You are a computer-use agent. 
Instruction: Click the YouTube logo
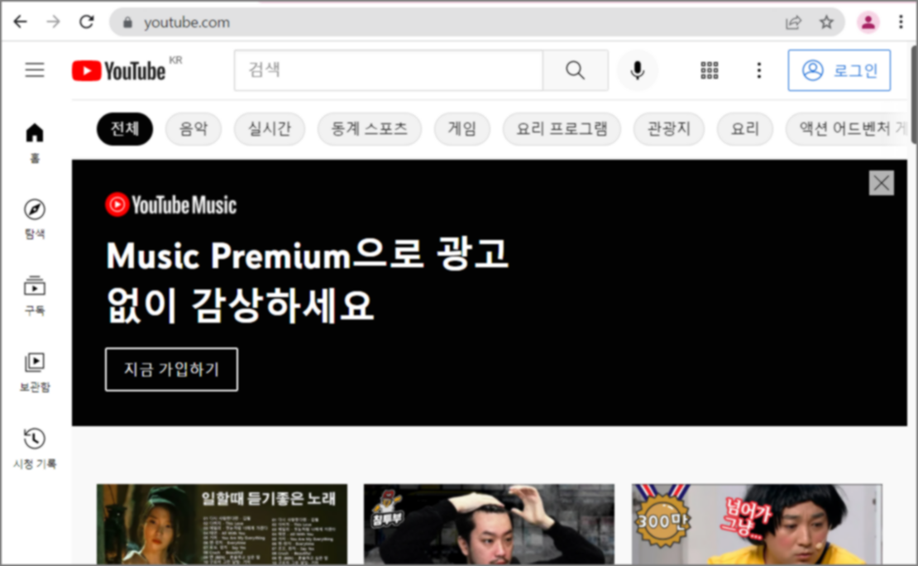pyautogui.click(x=119, y=70)
